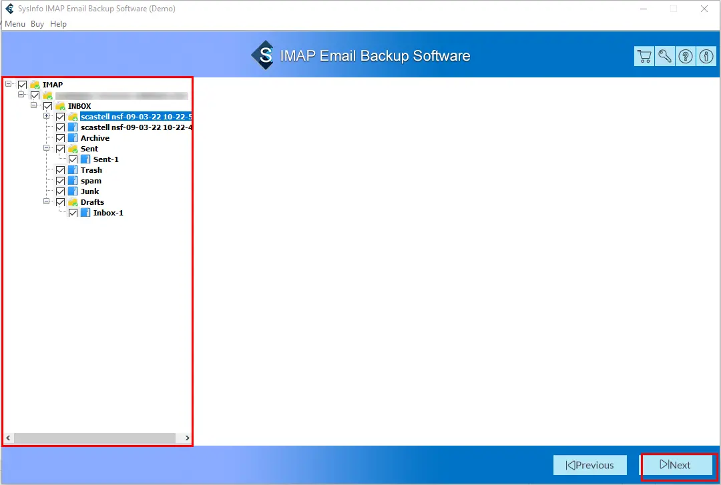
Task: Open the Help menu
Action: (x=58, y=24)
